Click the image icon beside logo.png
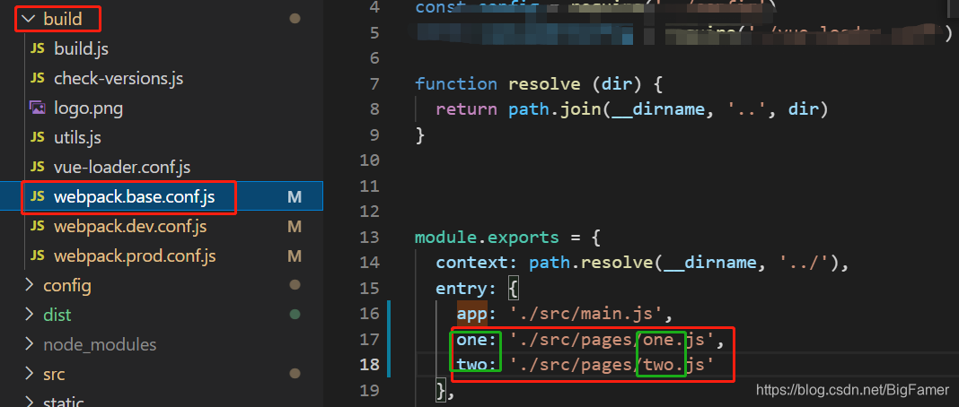This screenshot has width=959, height=407. pos(38,108)
